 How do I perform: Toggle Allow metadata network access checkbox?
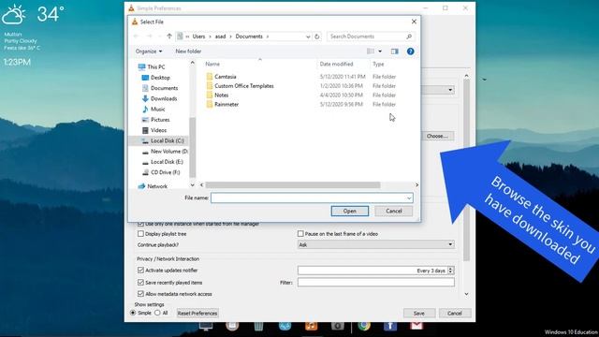point(140,294)
